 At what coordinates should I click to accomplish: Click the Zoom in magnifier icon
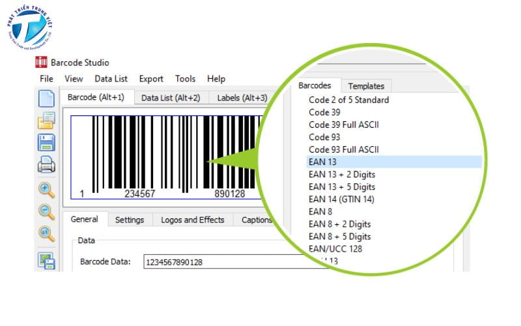[46, 190]
